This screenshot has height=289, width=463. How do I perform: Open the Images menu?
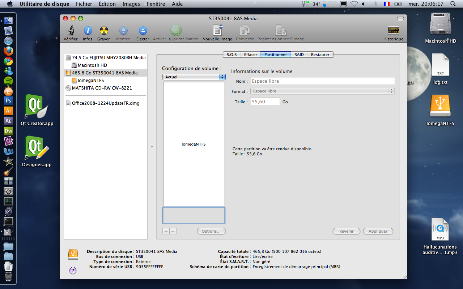coord(131,4)
